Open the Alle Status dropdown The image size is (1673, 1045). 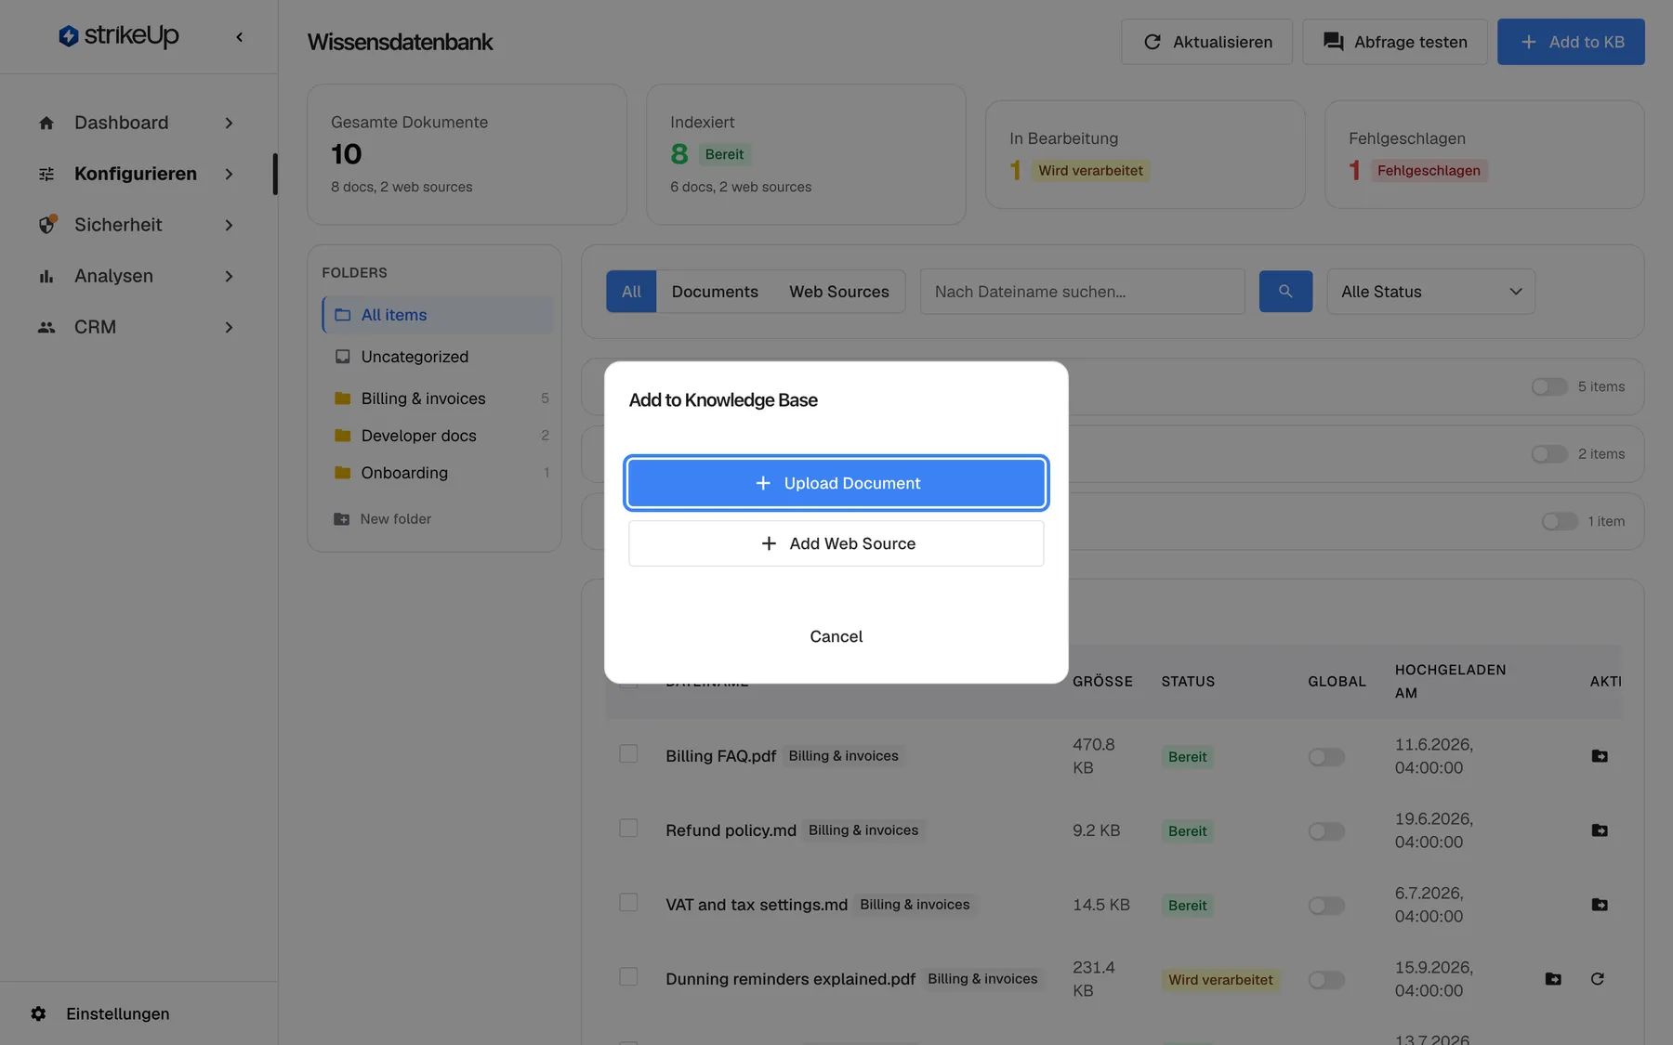click(x=1430, y=292)
